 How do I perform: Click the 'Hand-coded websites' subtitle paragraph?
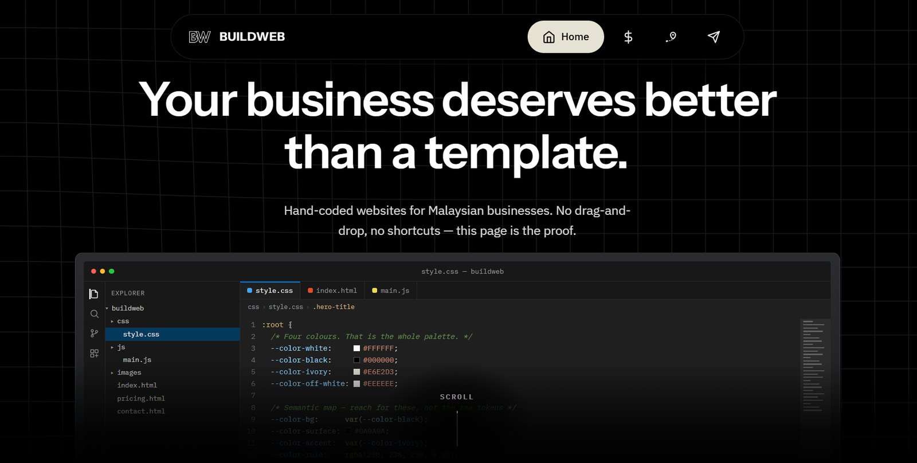point(457,221)
